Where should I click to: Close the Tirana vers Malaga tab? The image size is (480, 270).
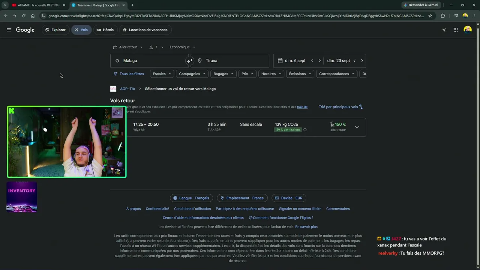(123, 5)
